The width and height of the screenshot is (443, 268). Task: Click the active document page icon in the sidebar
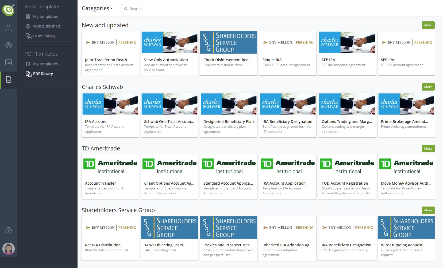click(9, 79)
